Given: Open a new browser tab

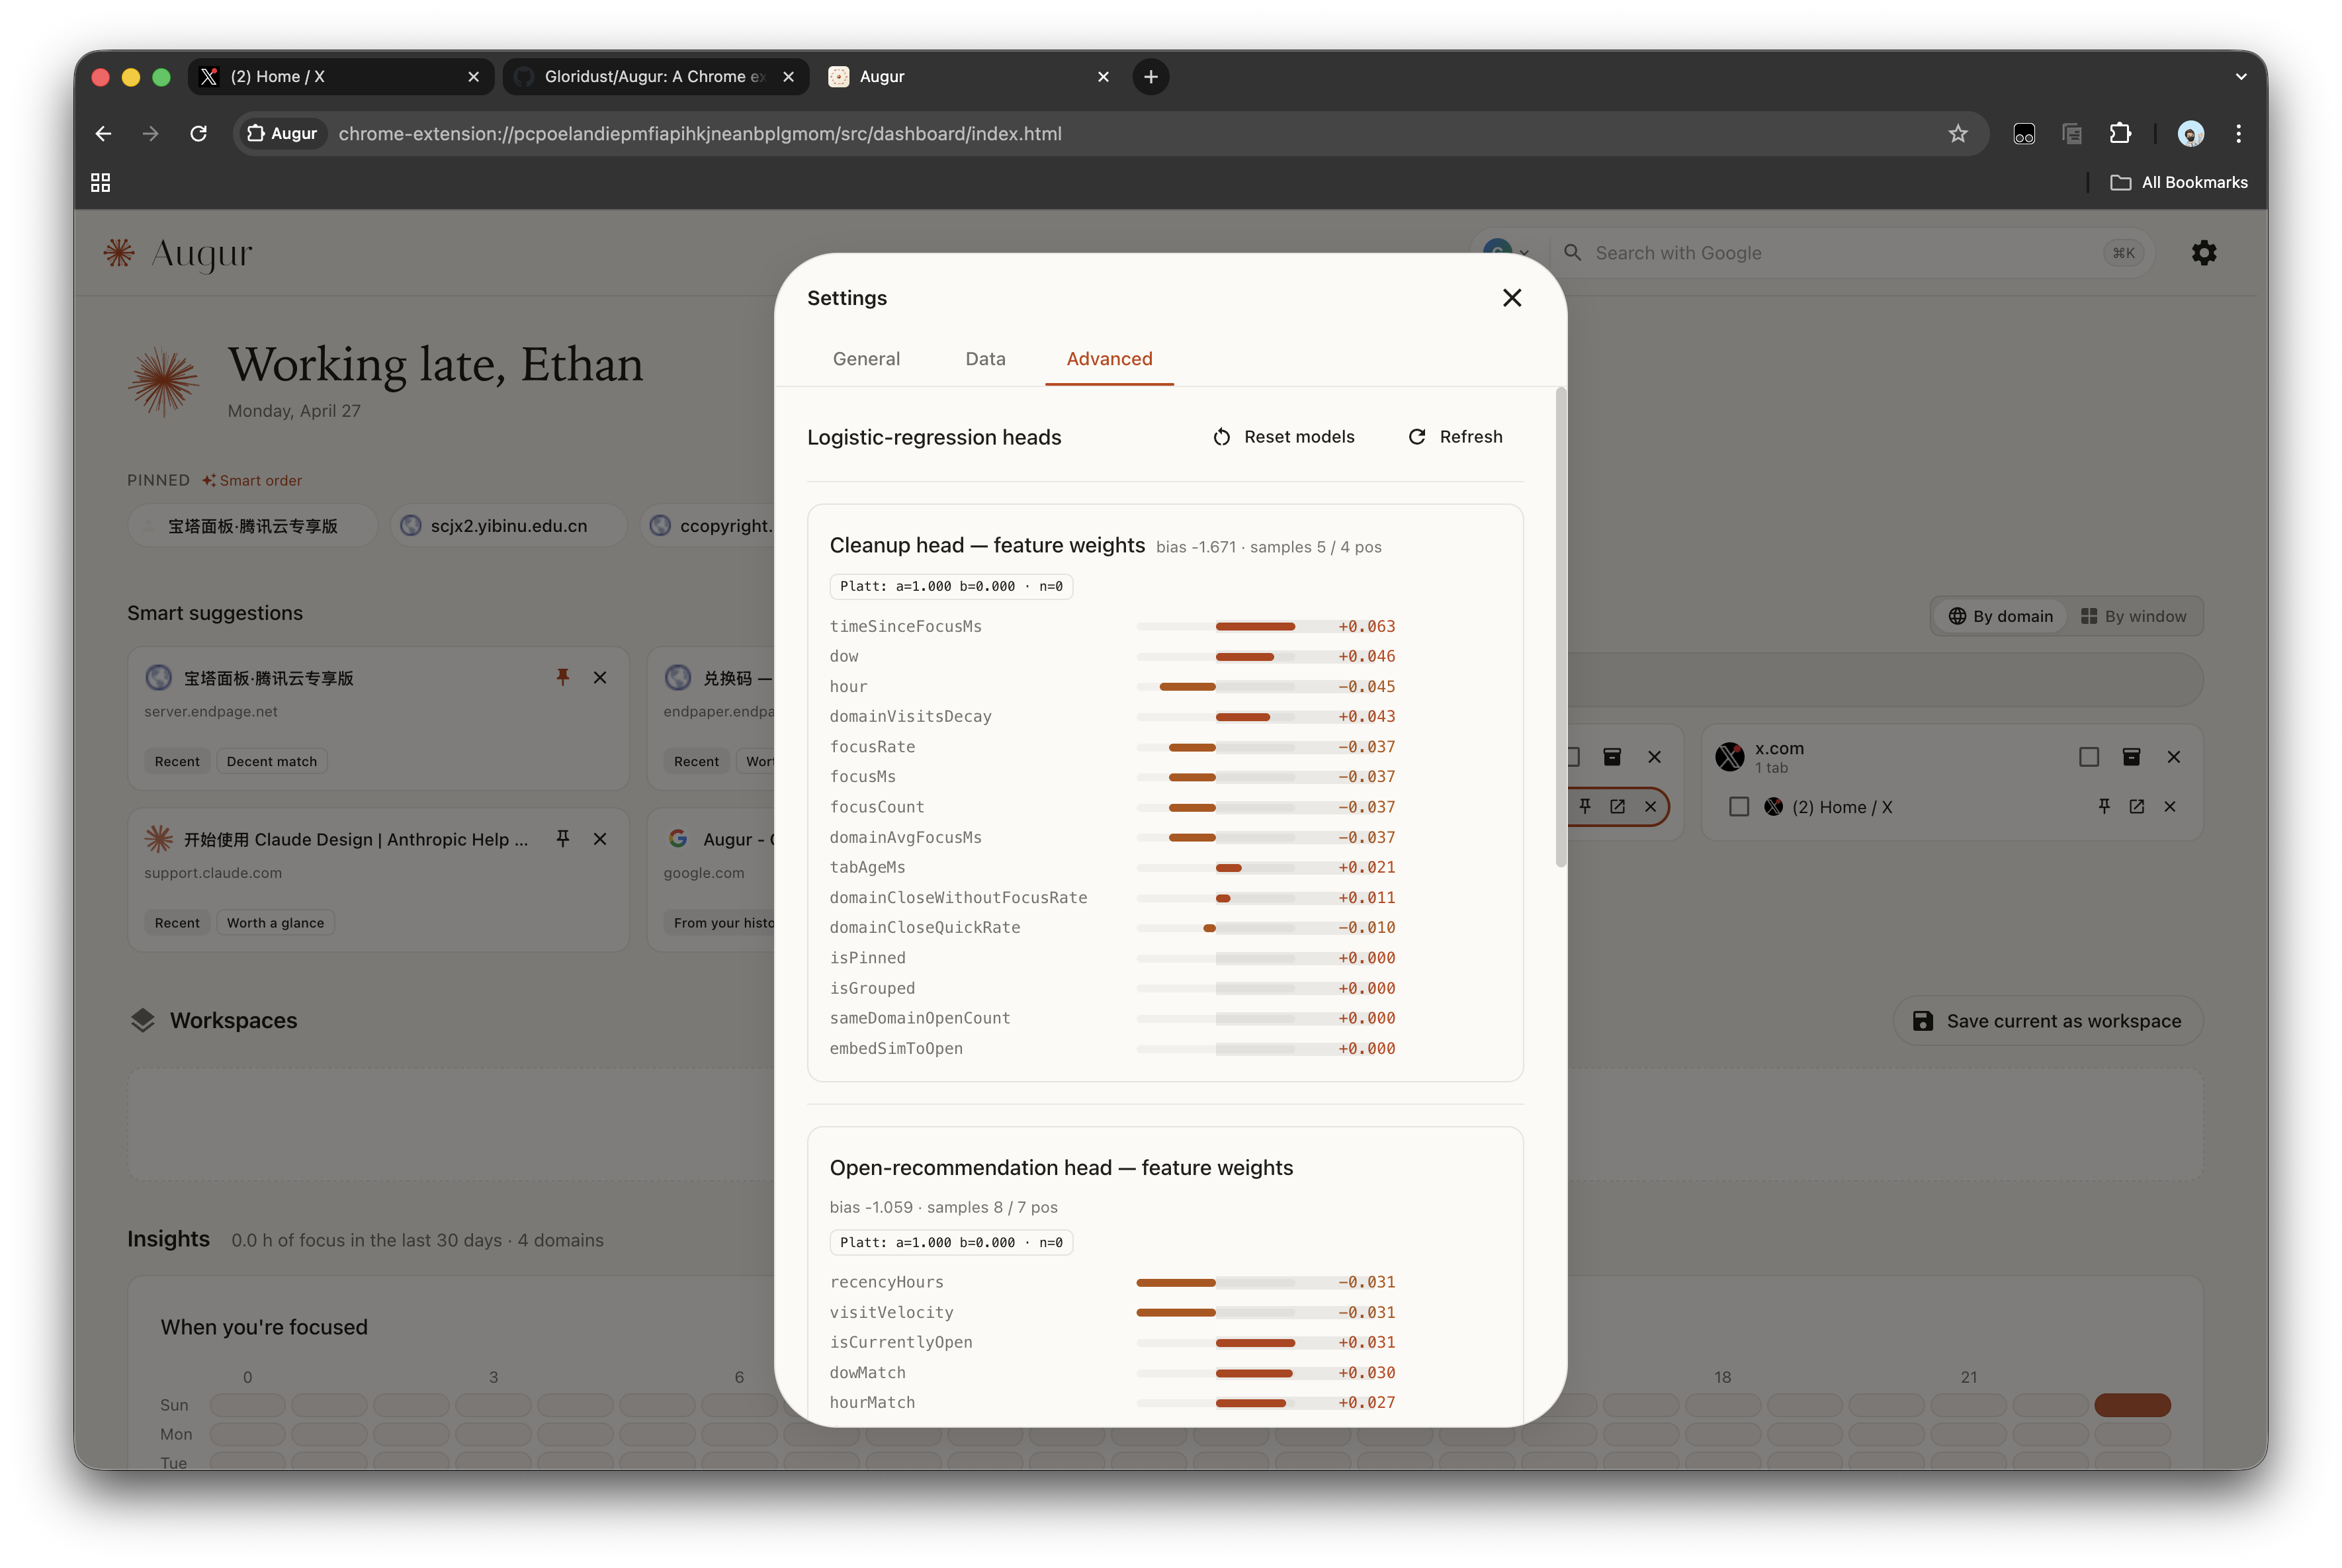Looking at the screenshot, I should 1151,76.
